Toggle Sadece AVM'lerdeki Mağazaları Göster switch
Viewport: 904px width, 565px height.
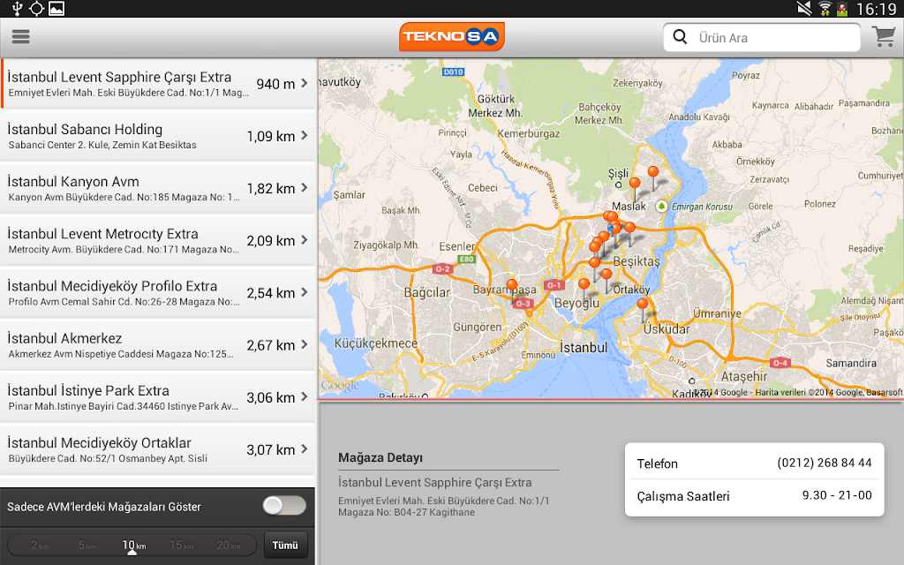(284, 506)
